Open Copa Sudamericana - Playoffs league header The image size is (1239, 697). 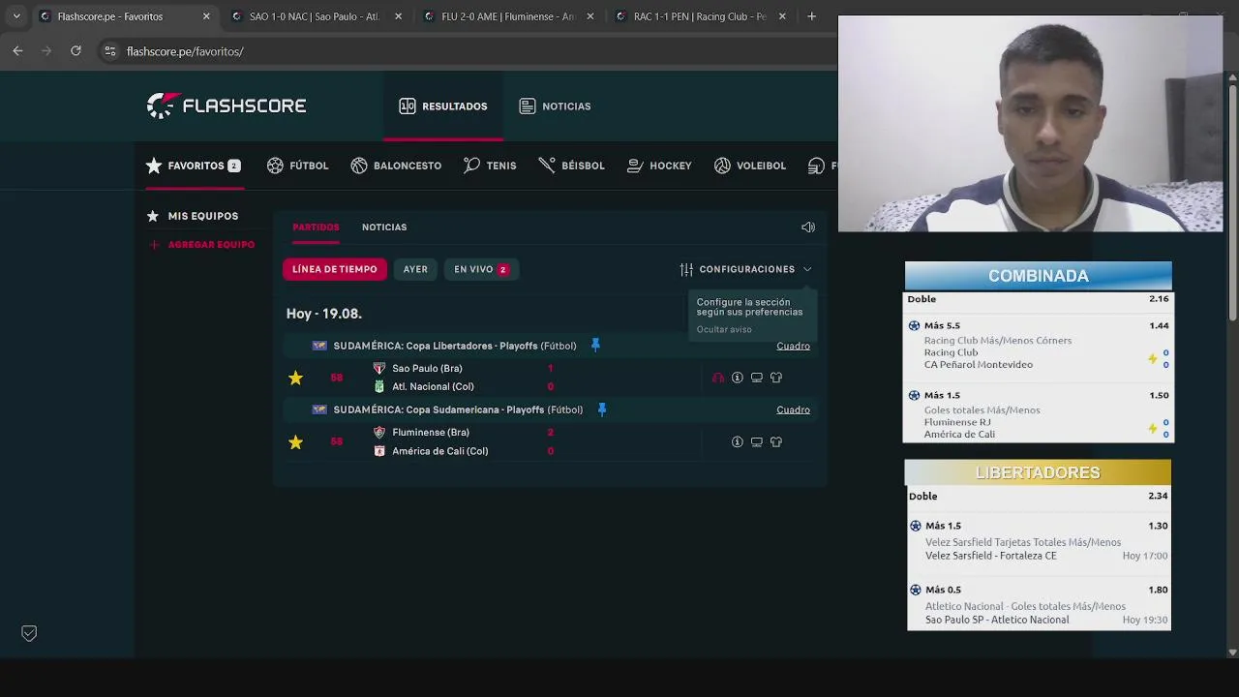tap(458, 409)
